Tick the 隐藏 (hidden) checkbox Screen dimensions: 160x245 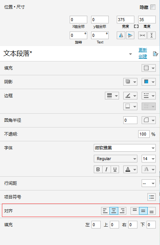pyautogui.click(x=153, y=7)
